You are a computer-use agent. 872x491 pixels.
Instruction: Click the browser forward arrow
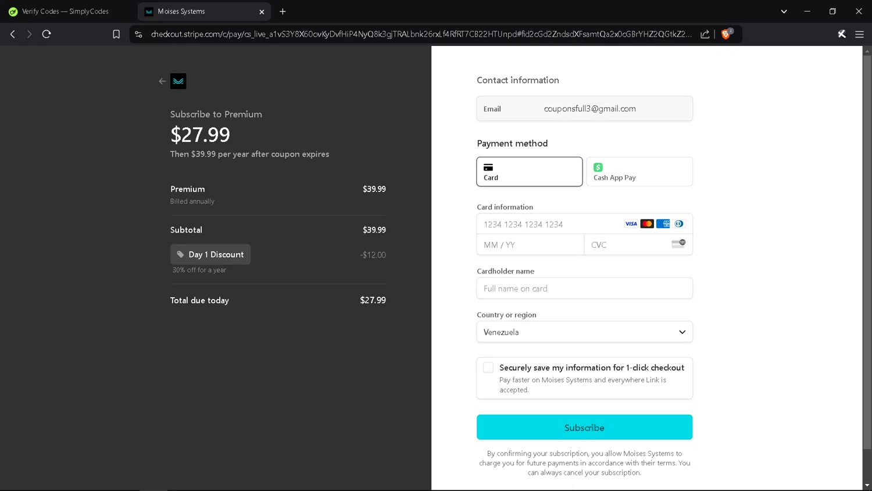click(29, 34)
